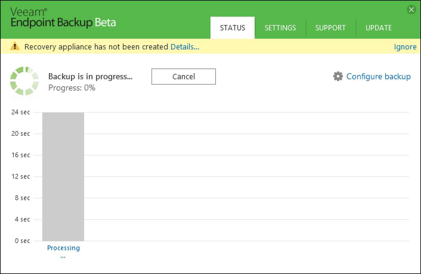Click the yellow warning triangle icon
Image resolution: width=421 pixels, height=274 pixels.
point(15,46)
